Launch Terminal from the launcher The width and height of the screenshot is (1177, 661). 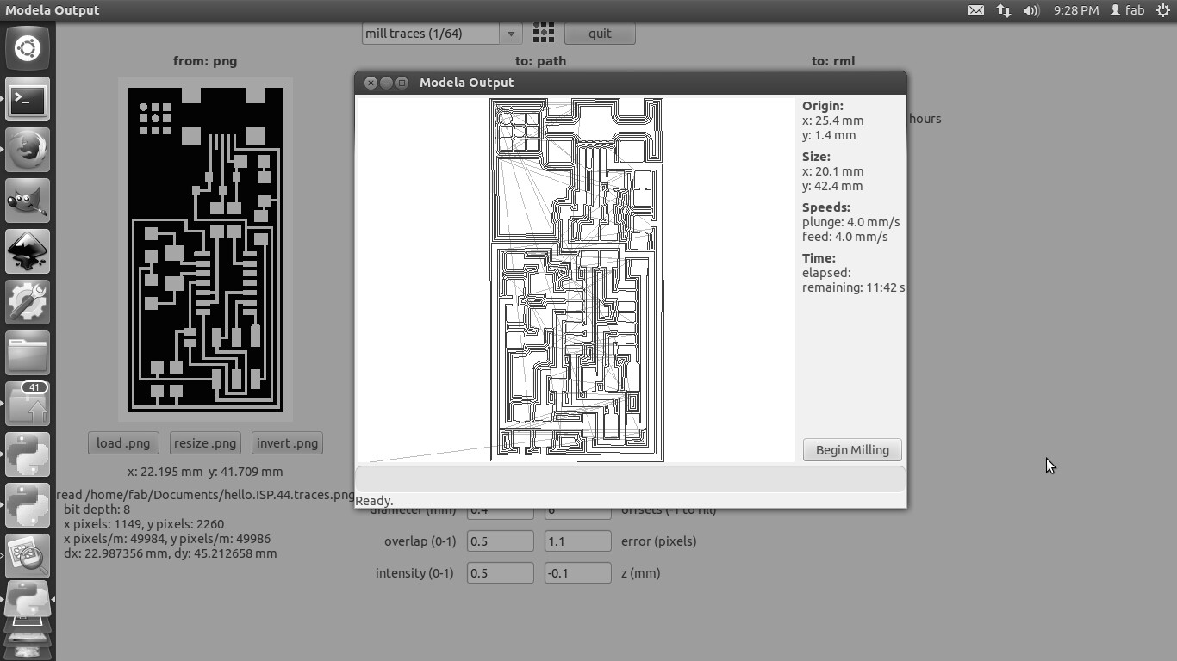(28, 99)
